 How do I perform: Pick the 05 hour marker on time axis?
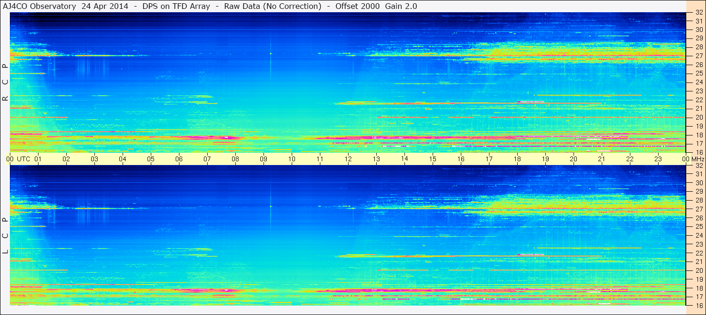click(x=151, y=159)
